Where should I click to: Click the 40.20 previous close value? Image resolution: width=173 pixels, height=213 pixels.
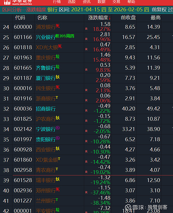click(x=129, y=109)
